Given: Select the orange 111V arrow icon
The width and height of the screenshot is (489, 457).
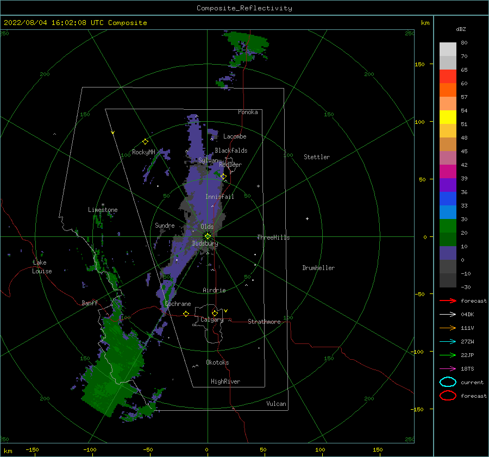Looking at the screenshot, I should [x=448, y=328].
